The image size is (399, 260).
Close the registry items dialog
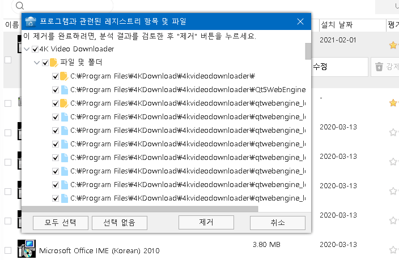(x=300, y=21)
